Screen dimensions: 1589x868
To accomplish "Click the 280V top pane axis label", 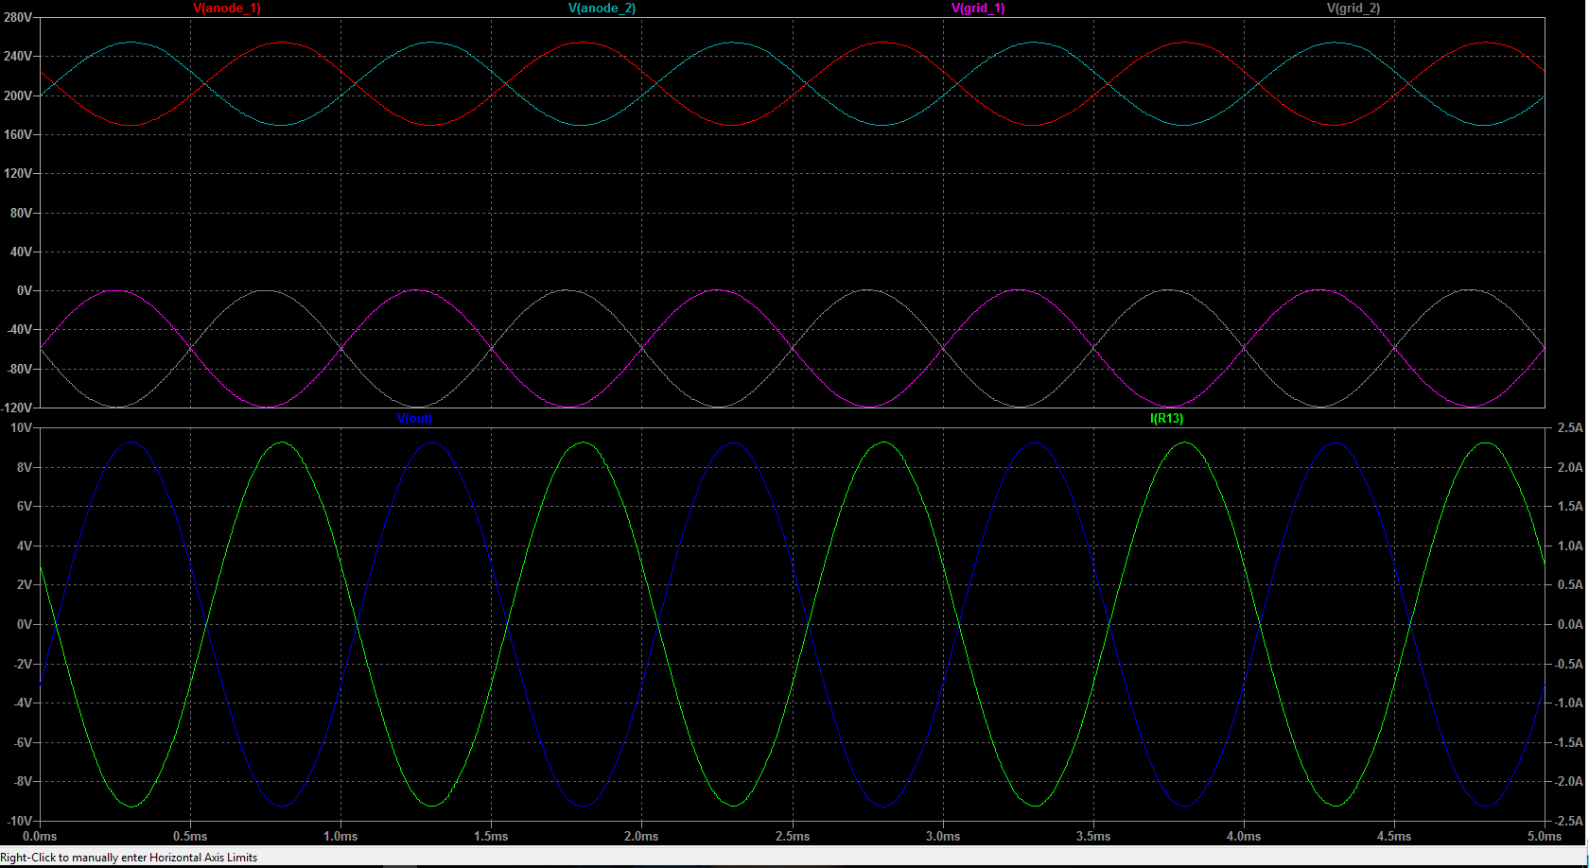I will [x=18, y=18].
